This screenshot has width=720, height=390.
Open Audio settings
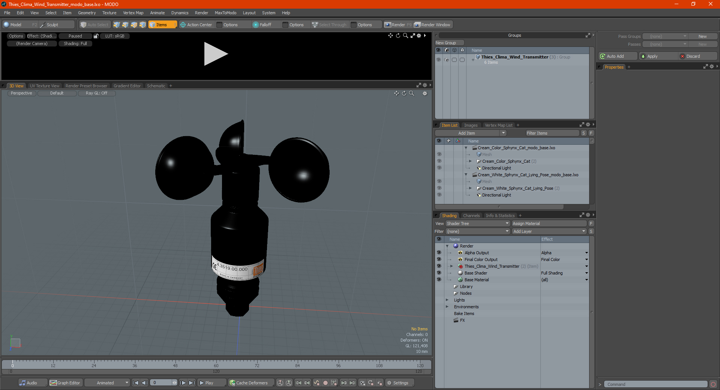[x=33, y=383]
